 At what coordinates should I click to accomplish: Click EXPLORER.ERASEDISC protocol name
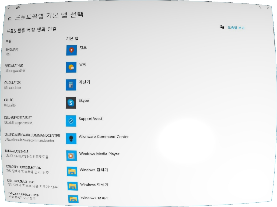click(x=20, y=181)
